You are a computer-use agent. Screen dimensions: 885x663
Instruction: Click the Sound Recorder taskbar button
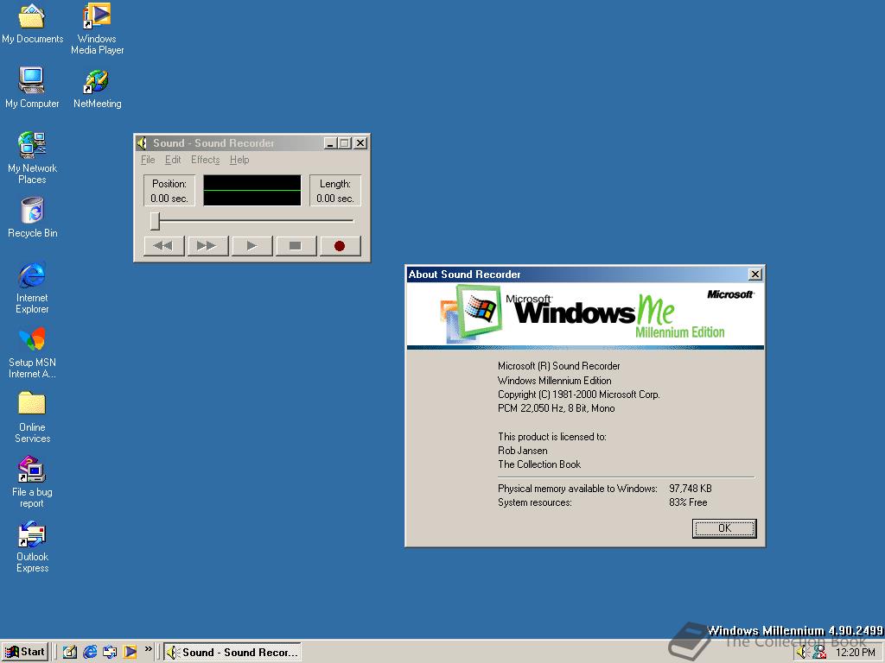[x=232, y=653]
